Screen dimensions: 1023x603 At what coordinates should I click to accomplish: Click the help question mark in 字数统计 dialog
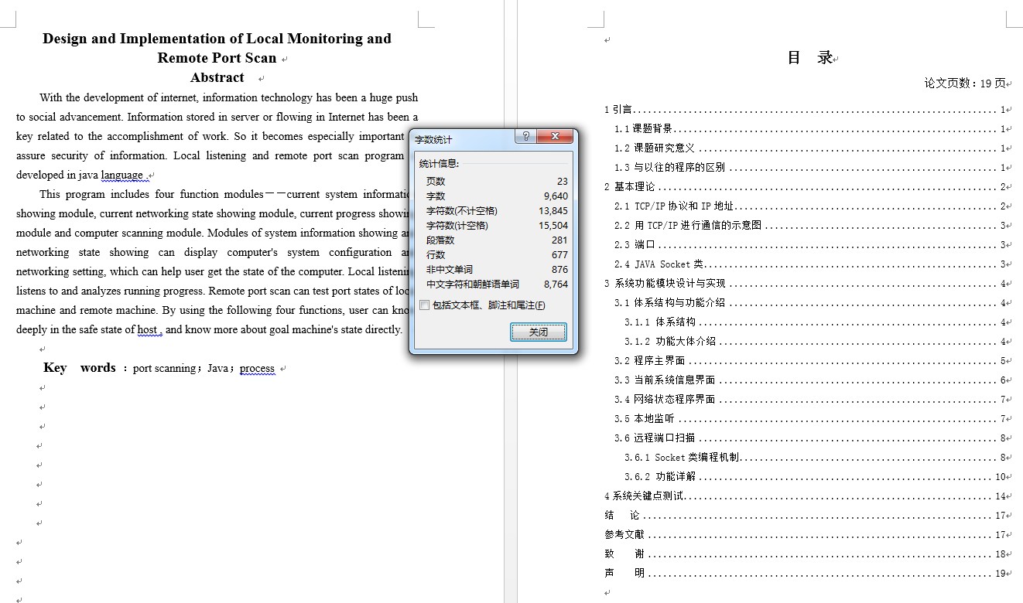[526, 137]
